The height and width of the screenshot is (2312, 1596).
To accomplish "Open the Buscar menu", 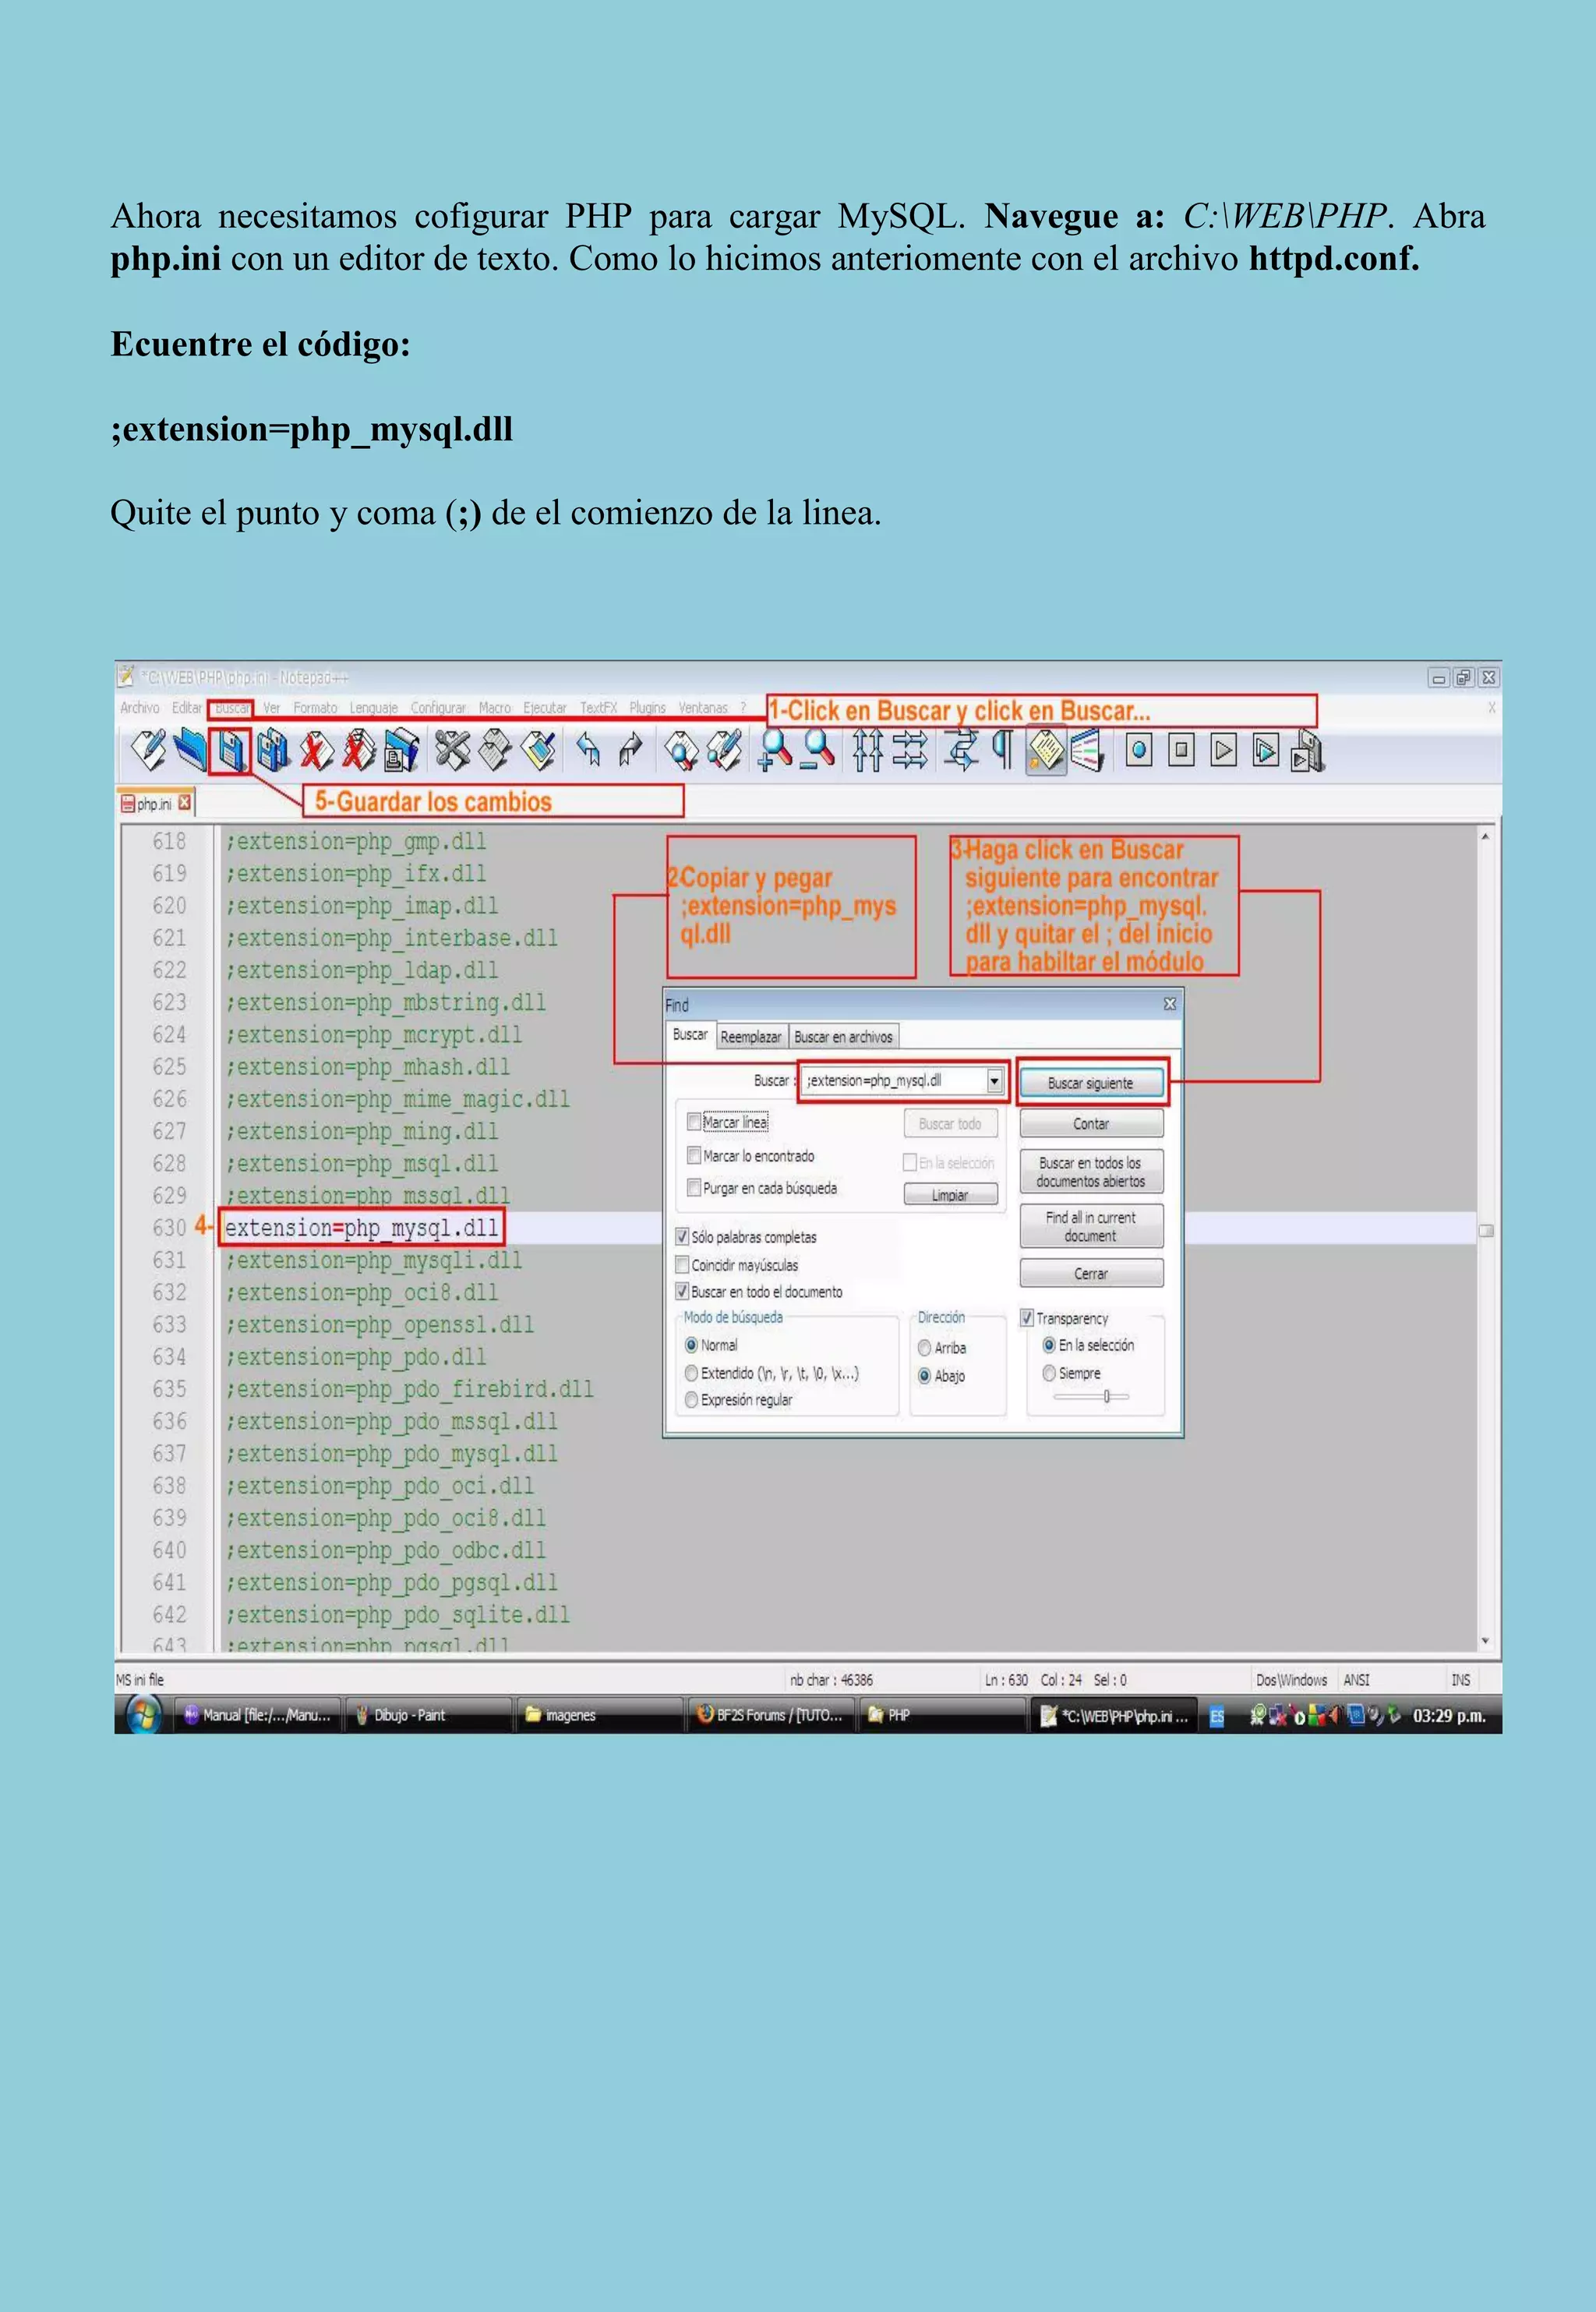I will coord(232,707).
